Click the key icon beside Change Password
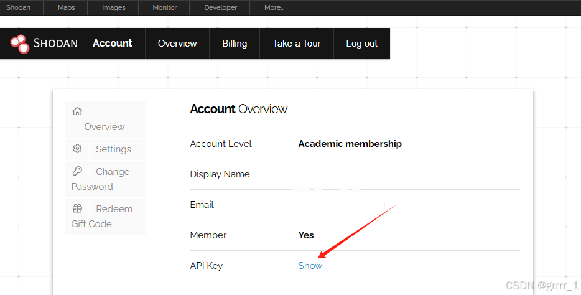Screen dimensions: 581x295 77,171
